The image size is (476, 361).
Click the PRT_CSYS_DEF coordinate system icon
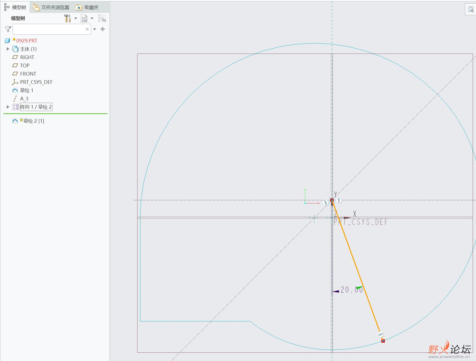pyautogui.click(x=15, y=82)
